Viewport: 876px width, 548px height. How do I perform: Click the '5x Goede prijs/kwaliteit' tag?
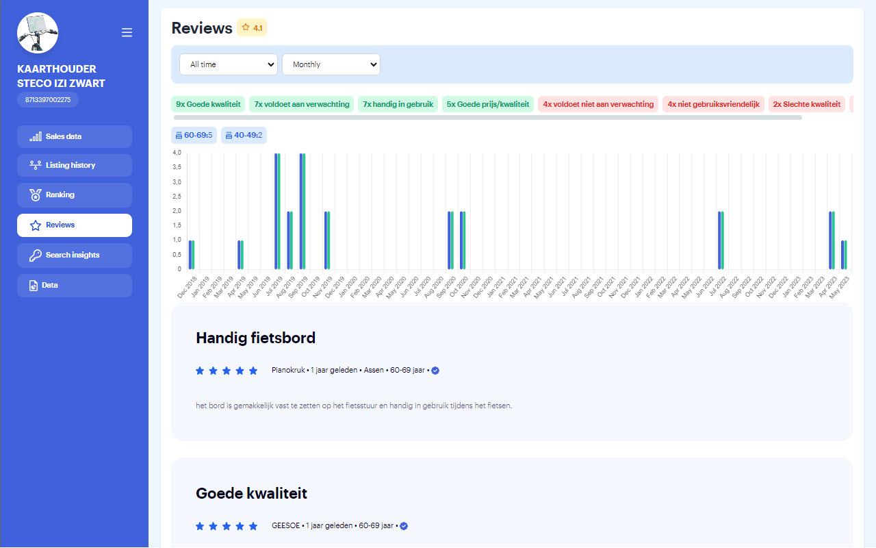pos(487,104)
